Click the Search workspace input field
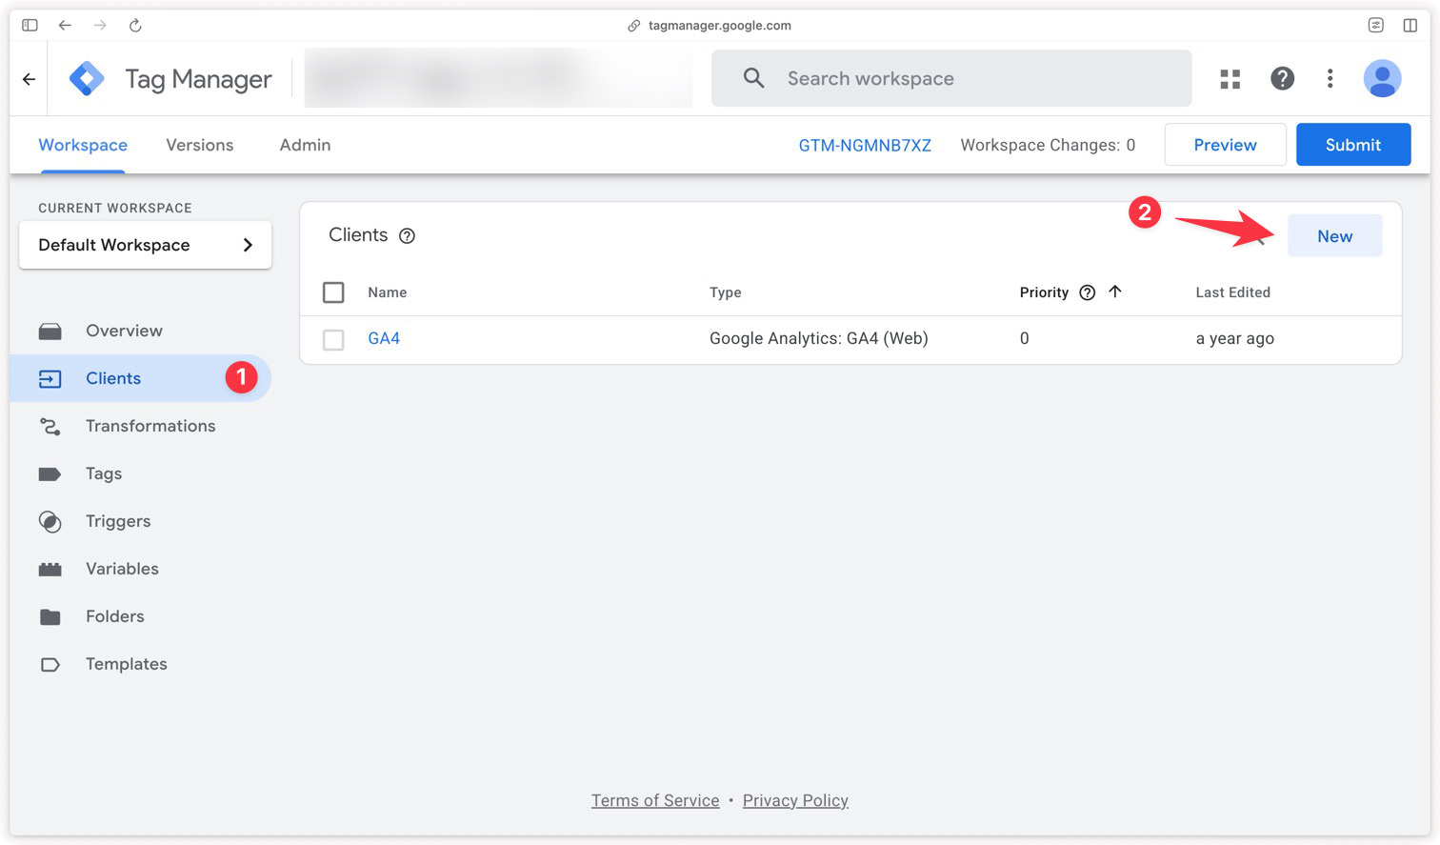This screenshot has width=1440, height=845. point(952,78)
